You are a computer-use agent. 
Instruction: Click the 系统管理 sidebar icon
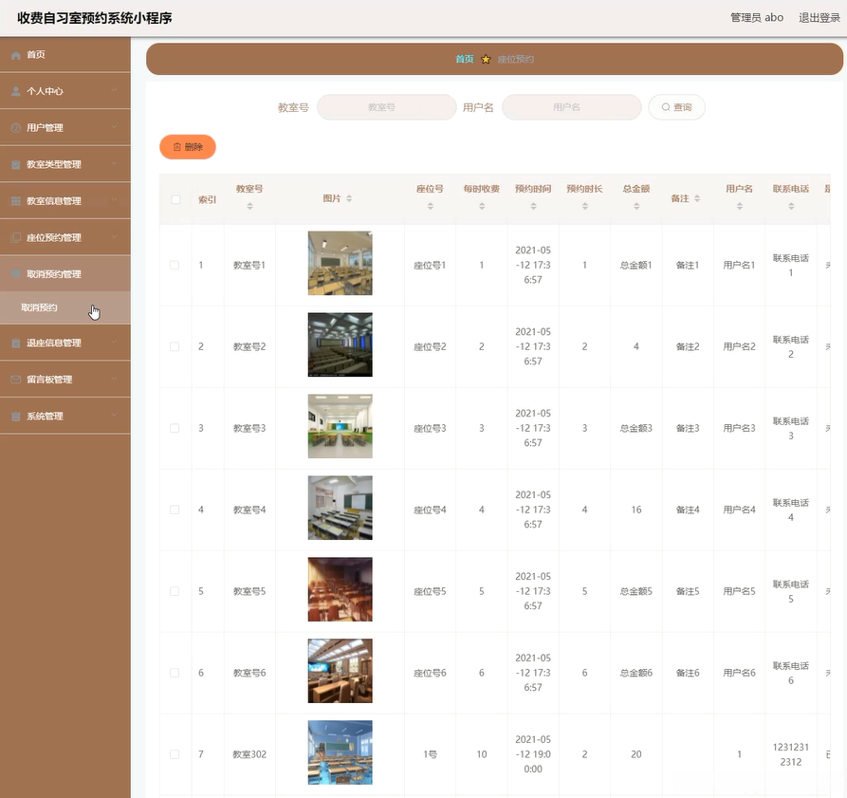[x=16, y=417]
